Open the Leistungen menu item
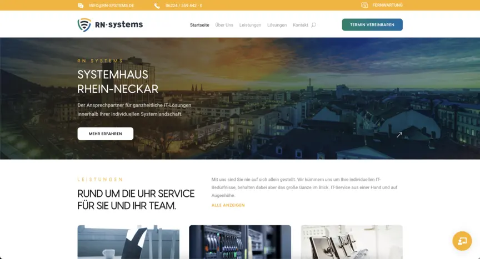480x259 pixels. 250,25
